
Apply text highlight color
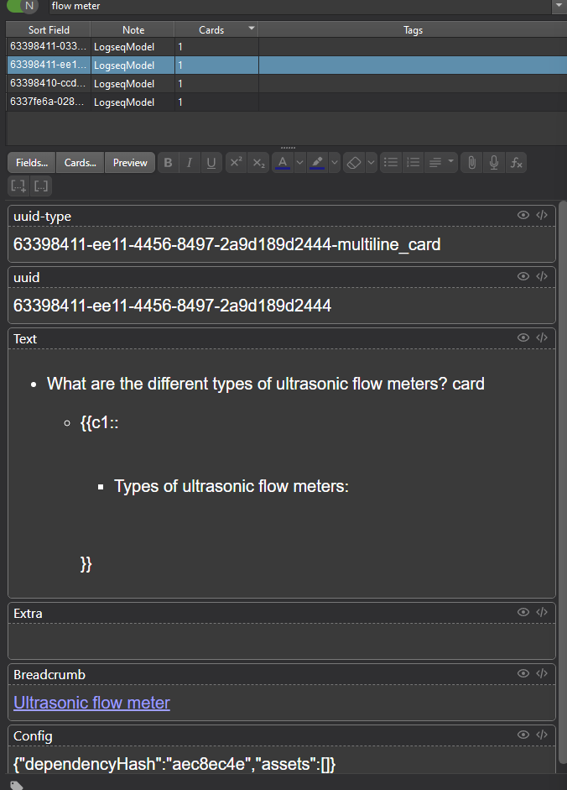coord(317,163)
